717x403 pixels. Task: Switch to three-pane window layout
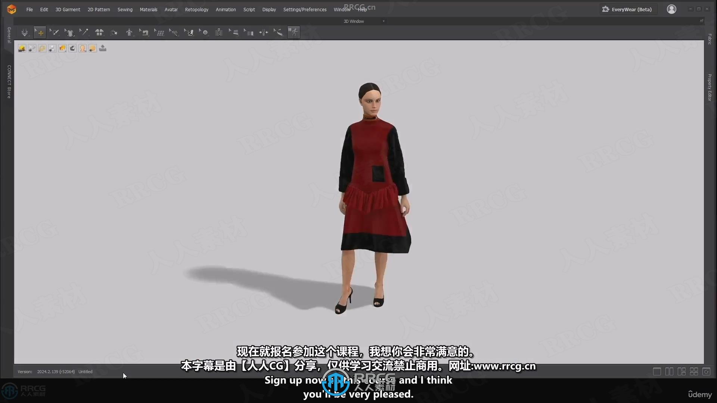coord(682,371)
